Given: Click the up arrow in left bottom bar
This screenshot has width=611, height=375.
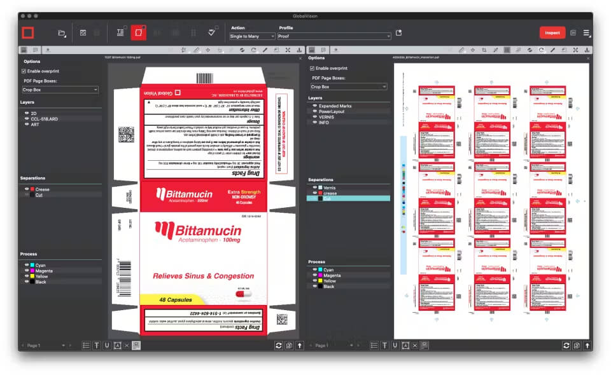Looking at the screenshot, I should click(300, 345).
